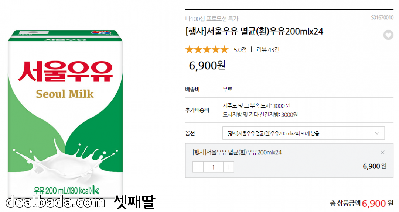
Task: Remove selected option with X icon
Action: 382,152
